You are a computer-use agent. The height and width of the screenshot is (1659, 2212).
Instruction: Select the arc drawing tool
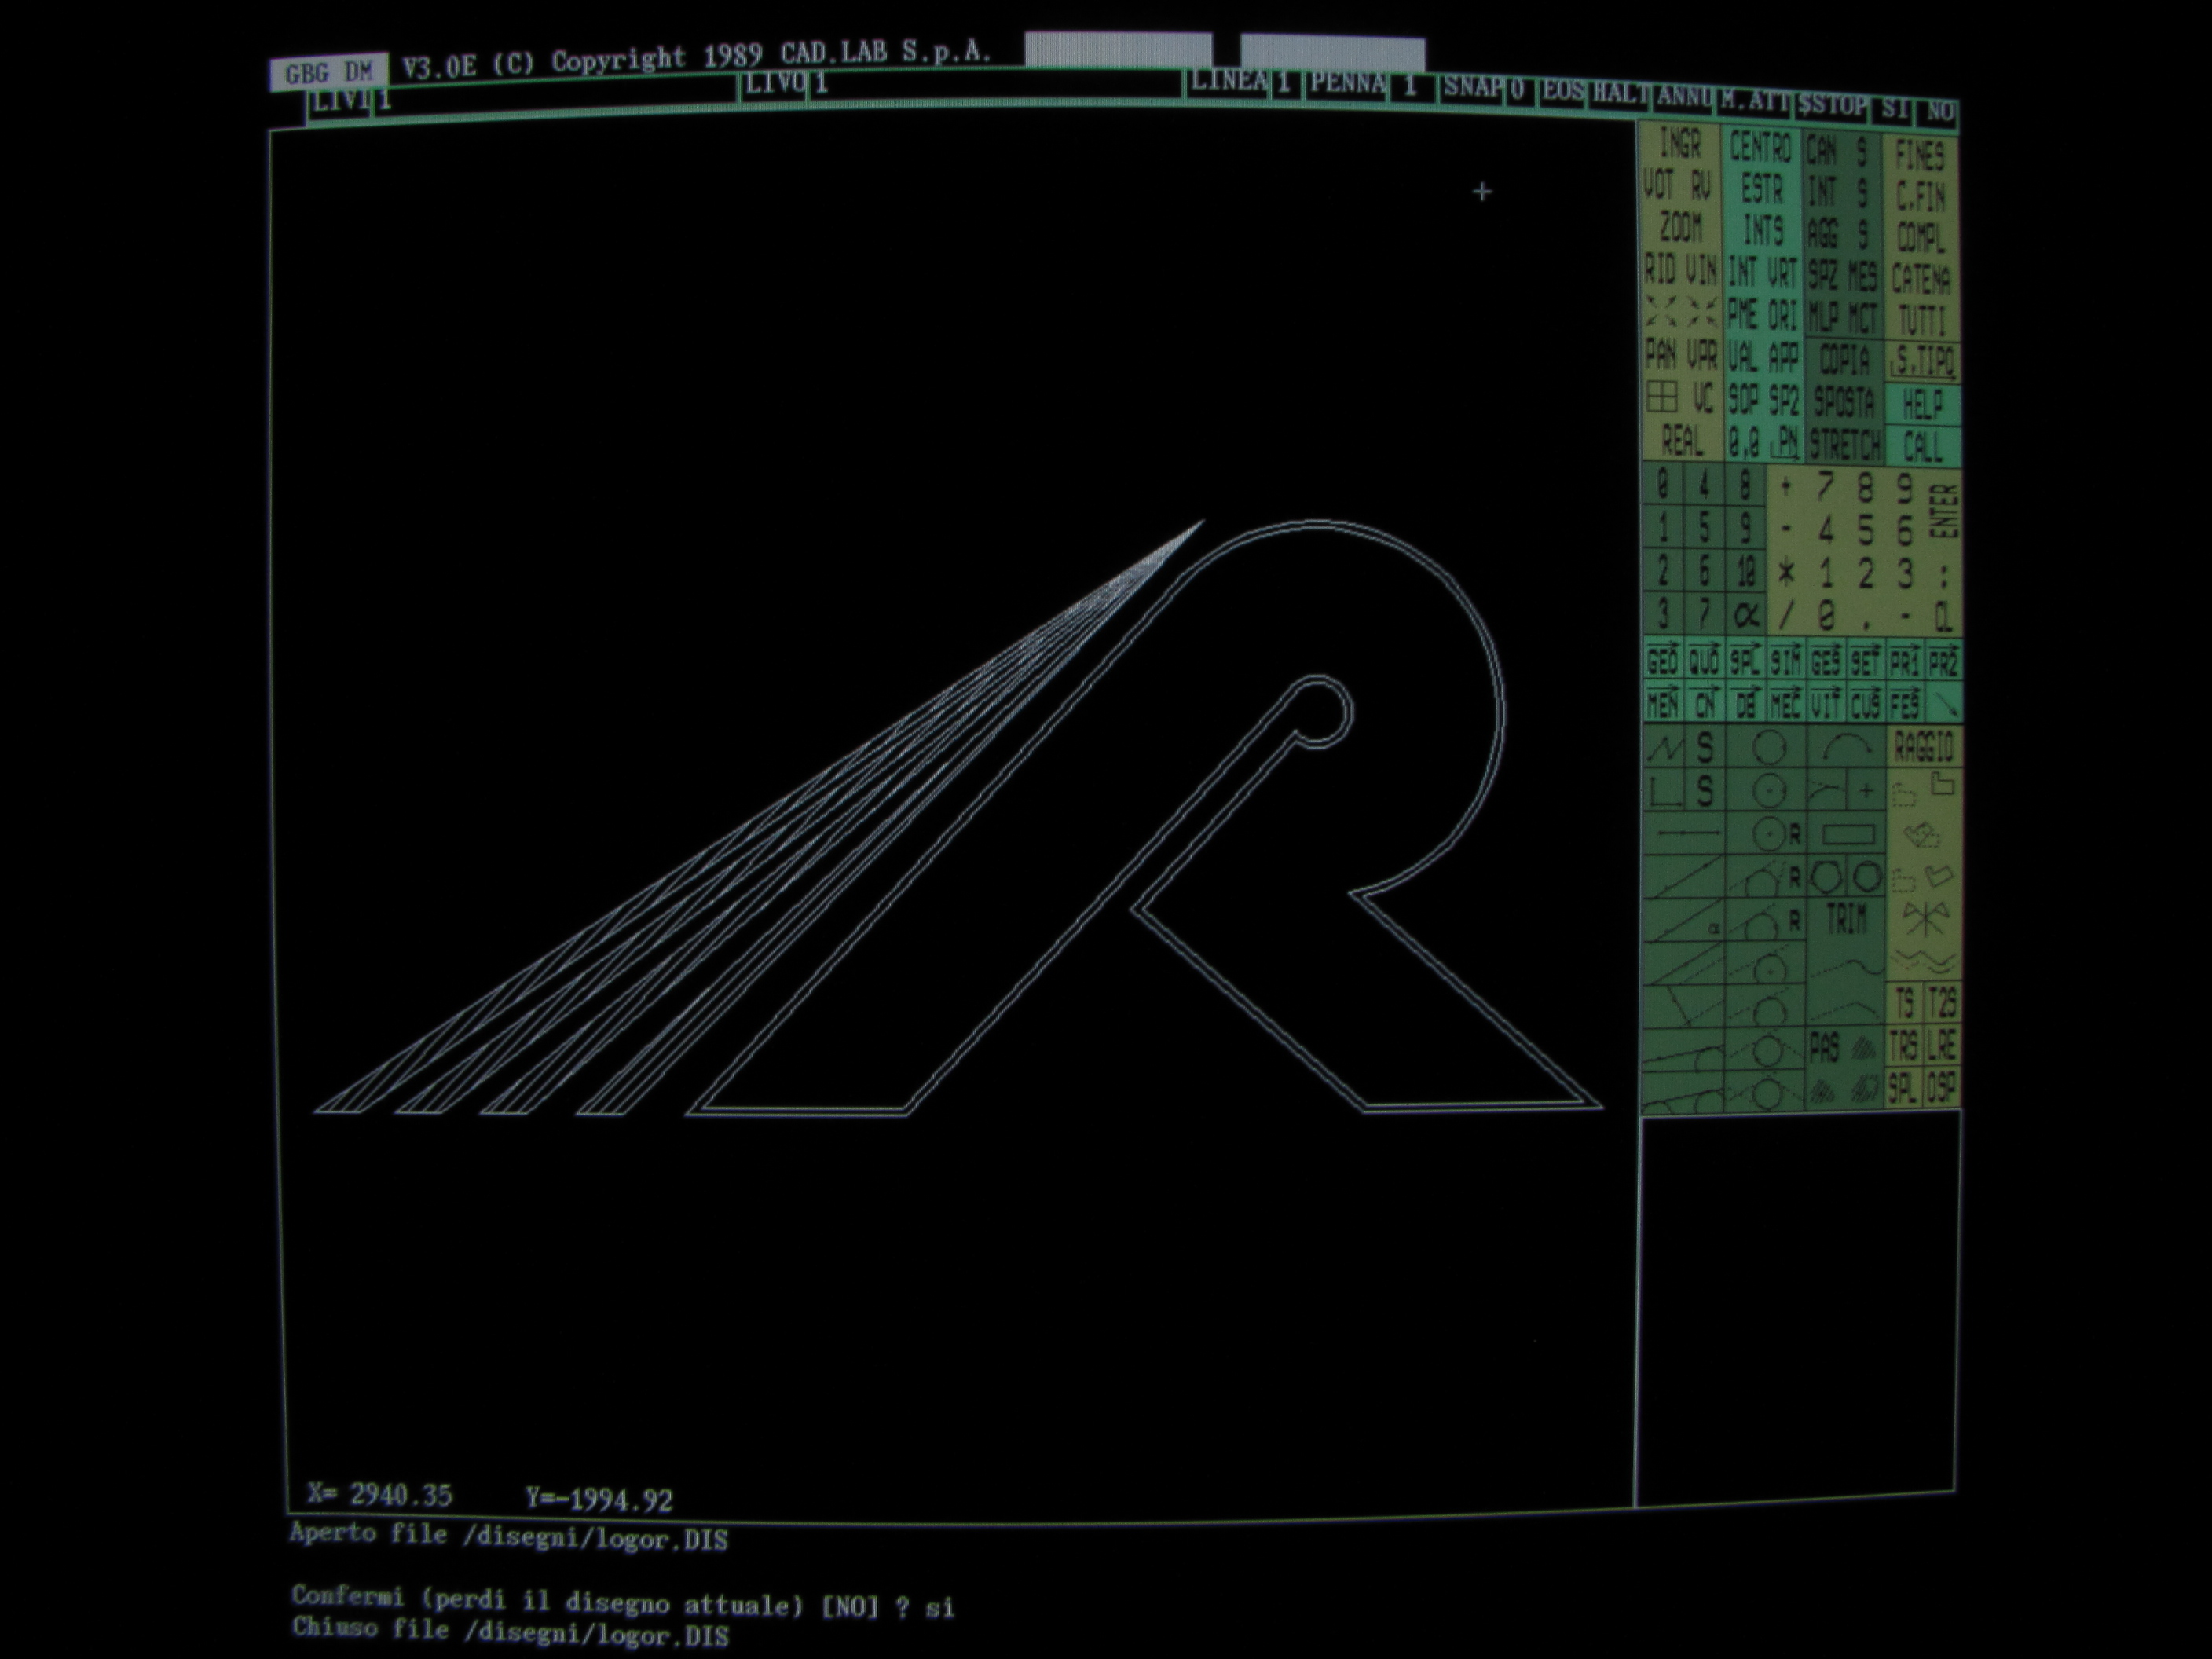click(1846, 746)
